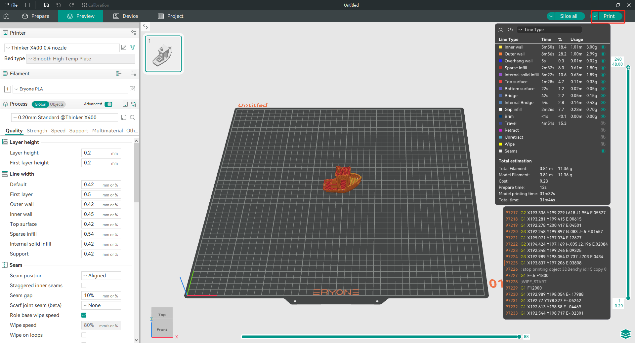Click the code view icon in legend
This screenshot has width=635, height=343.
pyautogui.click(x=510, y=29)
